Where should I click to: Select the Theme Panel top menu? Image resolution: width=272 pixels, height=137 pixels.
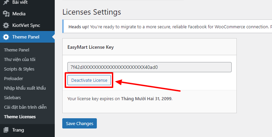tap(26, 37)
